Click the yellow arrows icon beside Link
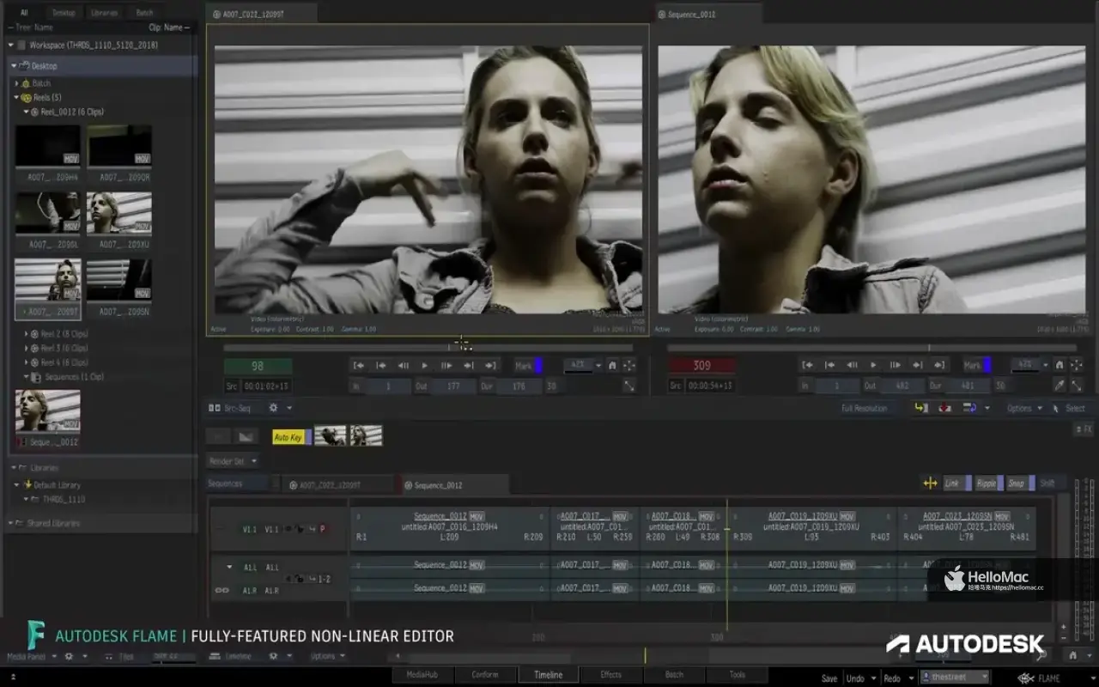 [930, 483]
